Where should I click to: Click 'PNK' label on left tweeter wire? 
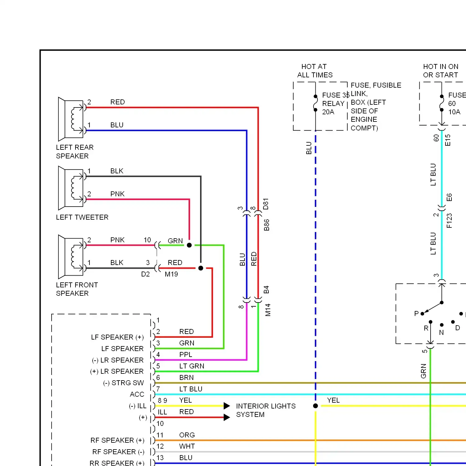point(117,194)
